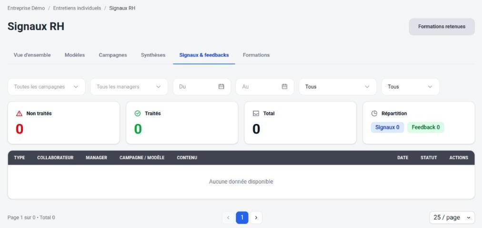
Task: Expand the Tous les managers dropdown
Action: 129,87
